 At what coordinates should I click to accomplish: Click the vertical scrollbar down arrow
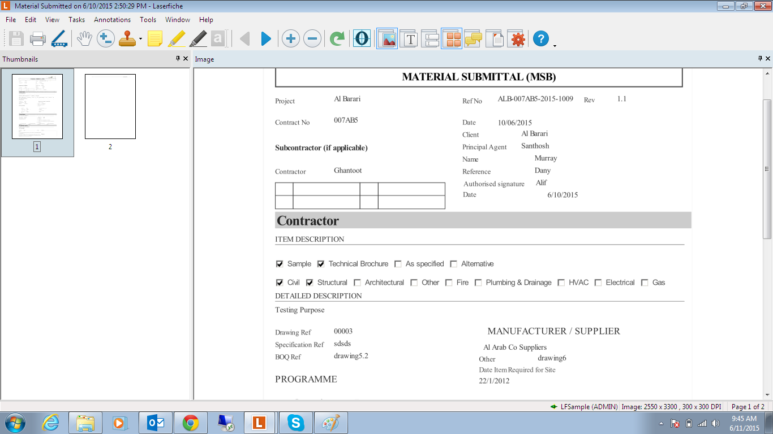767,395
